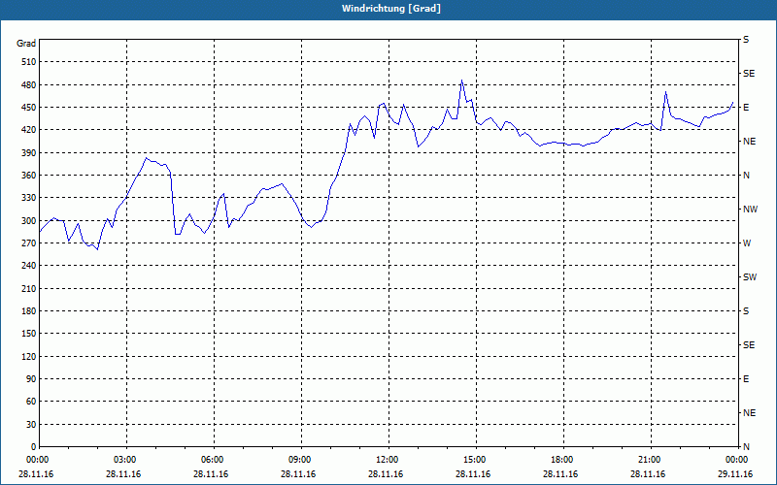Screen dimensions: 777x485
Task: Select the 480 value on the Grad axis
Action: click(29, 85)
